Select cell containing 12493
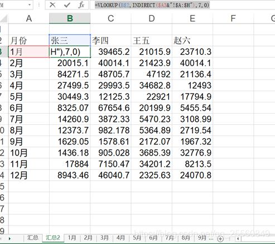 tap(192, 86)
